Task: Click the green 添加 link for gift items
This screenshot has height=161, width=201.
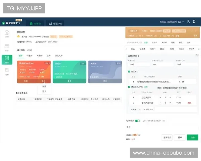Action: [x=146, y=87]
